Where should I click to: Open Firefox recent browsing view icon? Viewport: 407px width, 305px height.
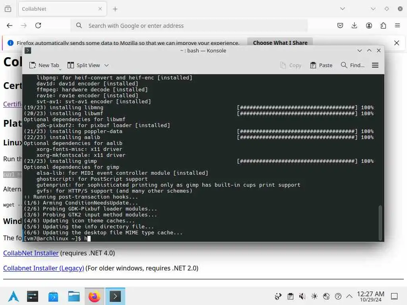pyautogui.click(x=8, y=9)
